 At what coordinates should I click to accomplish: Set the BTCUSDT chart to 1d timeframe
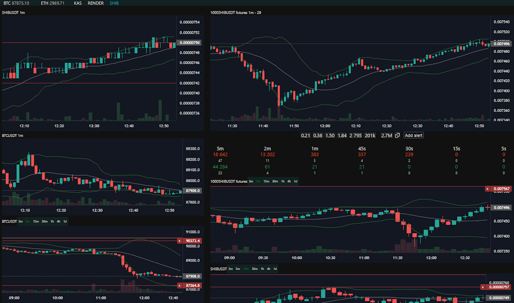pos(65,221)
